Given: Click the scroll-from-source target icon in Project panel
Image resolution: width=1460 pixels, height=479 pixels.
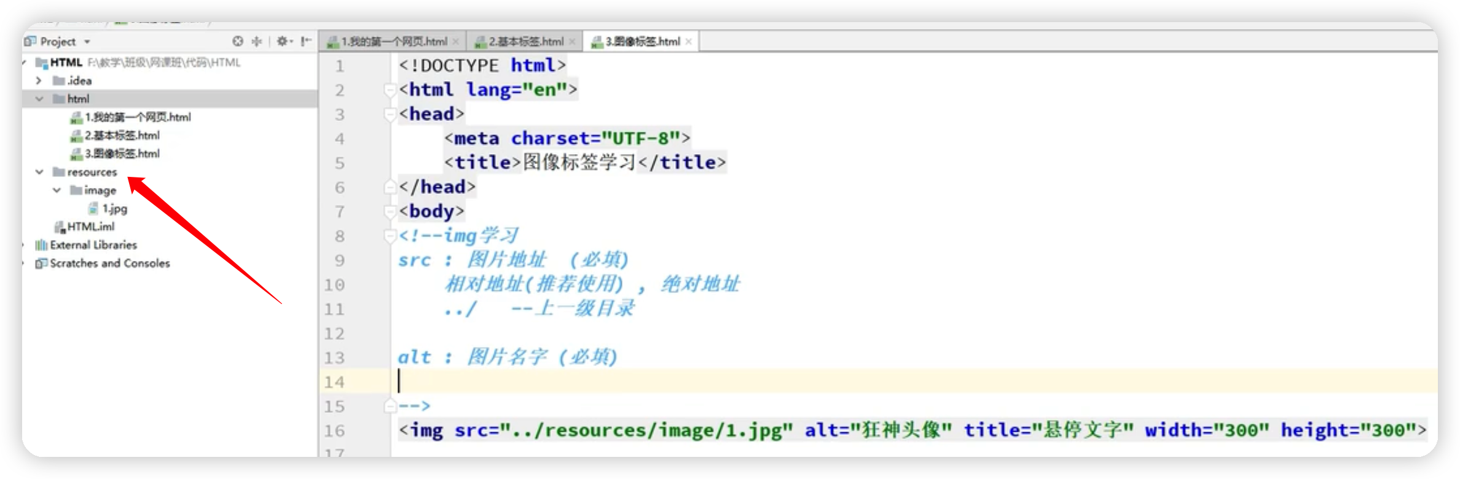Looking at the screenshot, I should pos(238,41).
